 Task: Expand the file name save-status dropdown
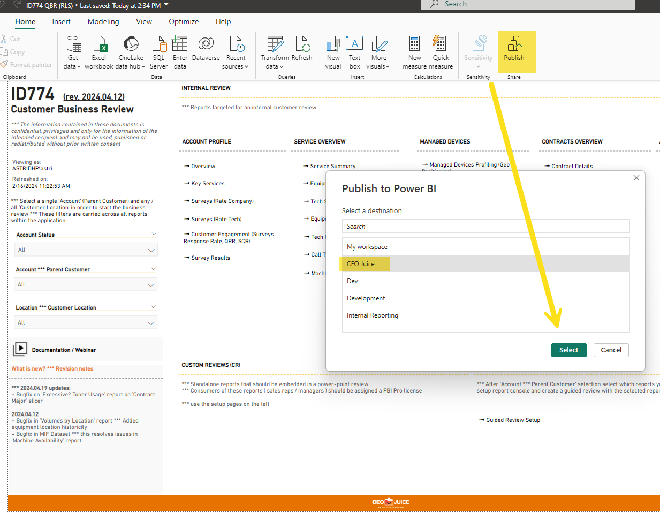pos(166,5)
